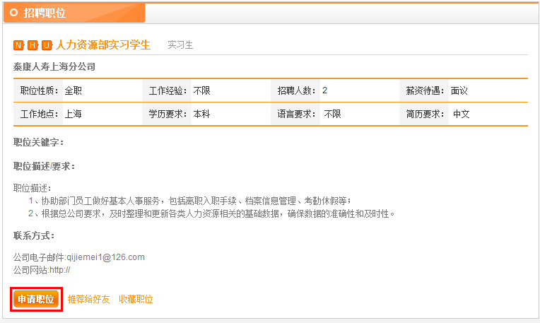Open the company website http:// link
540x323 pixels.
point(60,270)
